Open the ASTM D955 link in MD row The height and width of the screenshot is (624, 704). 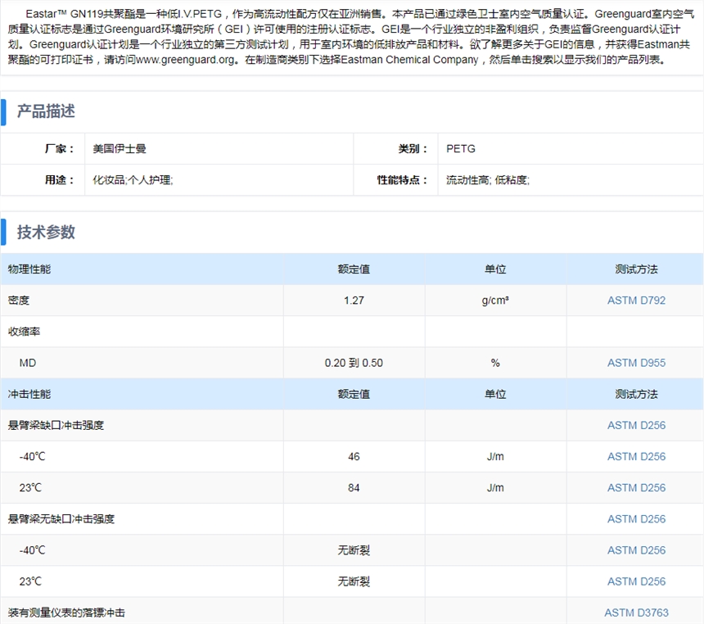[x=636, y=363]
